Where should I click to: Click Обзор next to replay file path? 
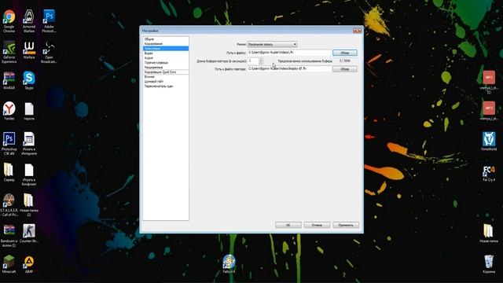[344, 69]
